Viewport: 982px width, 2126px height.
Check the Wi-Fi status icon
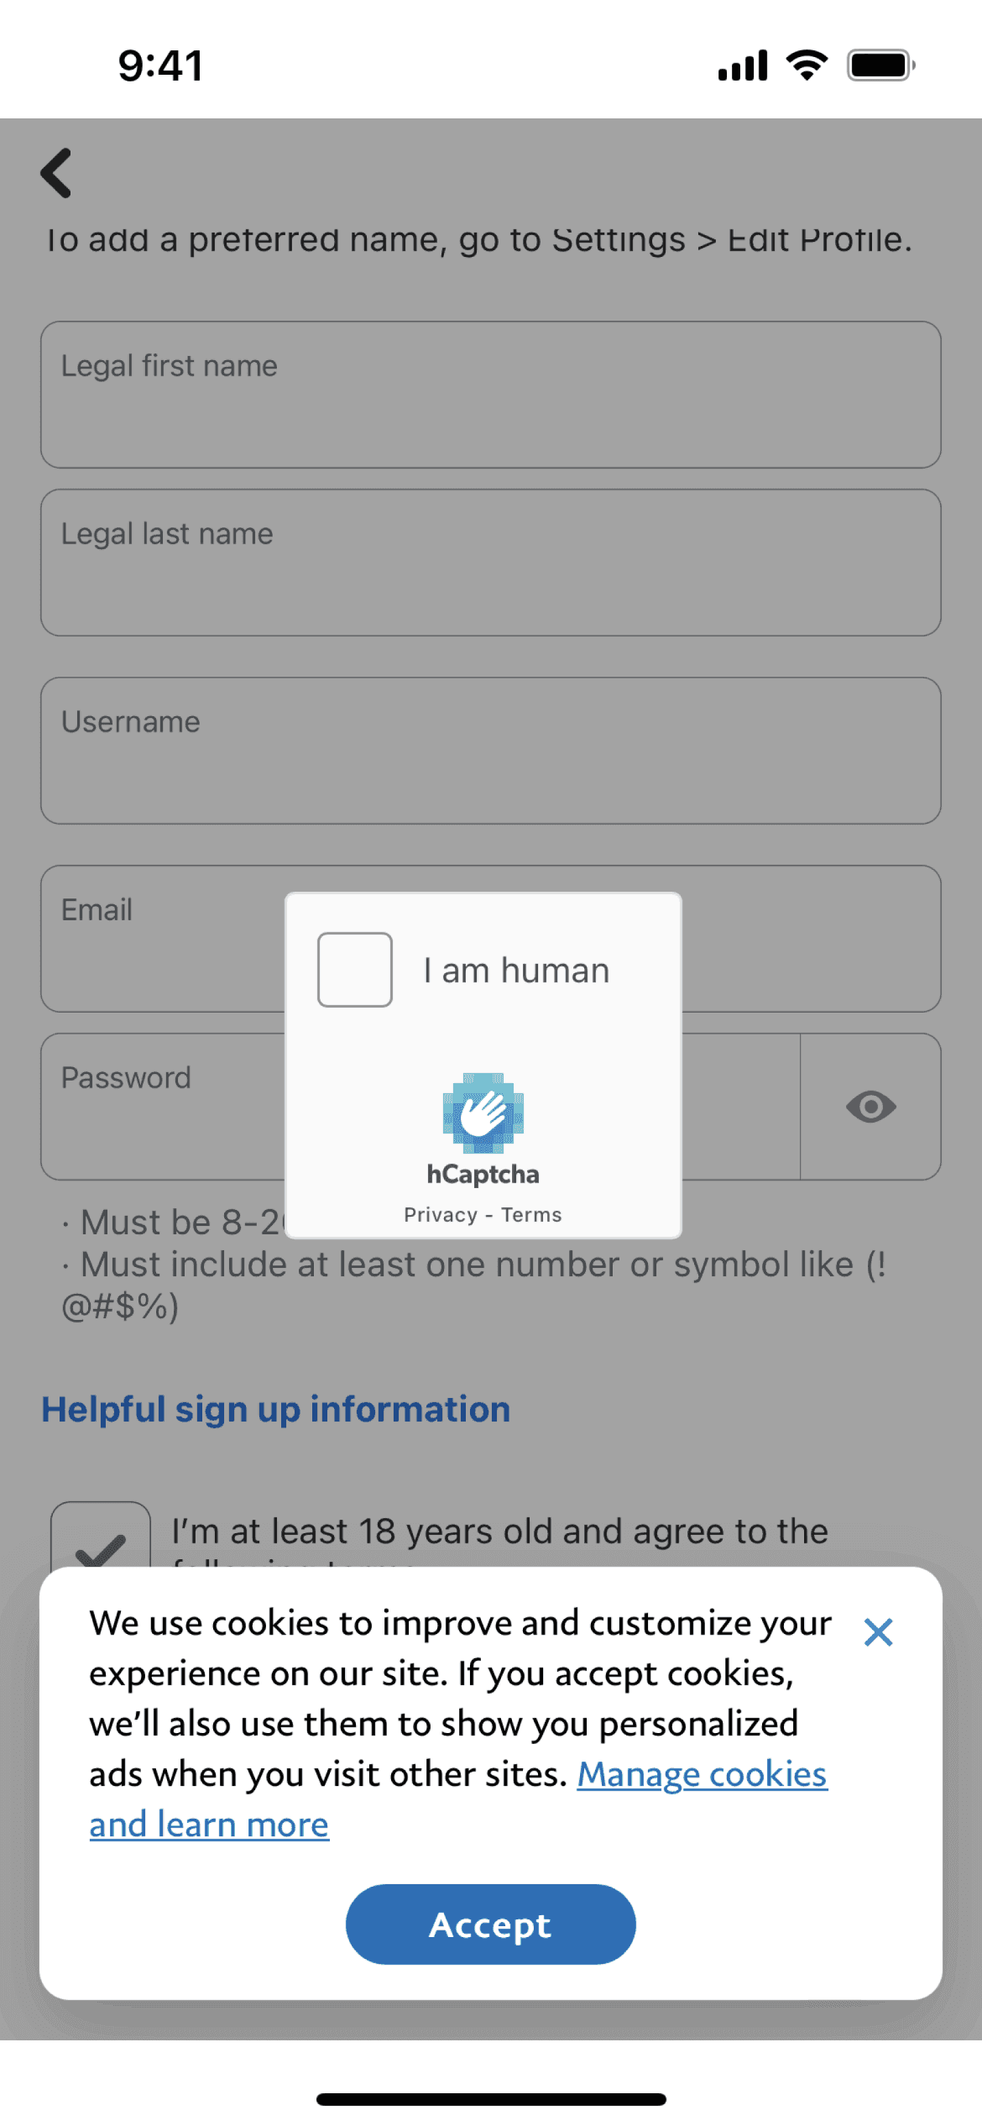tap(807, 65)
